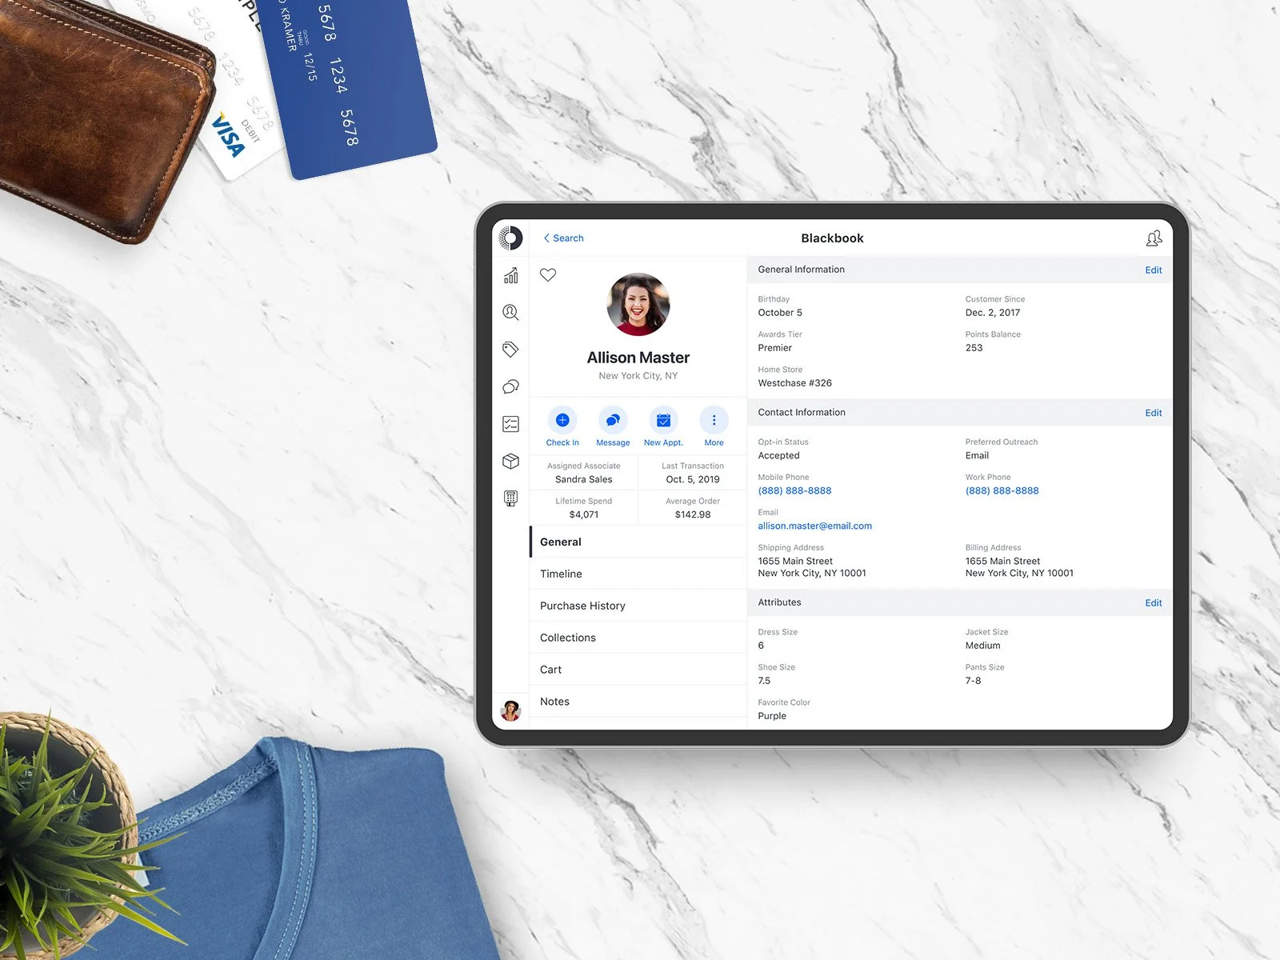Click the contacts icon in the Blackbook header

tap(1154, 238)
